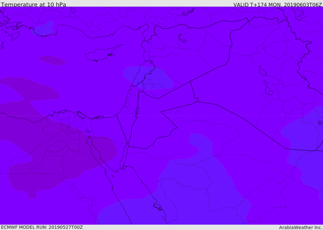
Task: Click the light-blue patch over Lebanon
Action: (148, 78)
